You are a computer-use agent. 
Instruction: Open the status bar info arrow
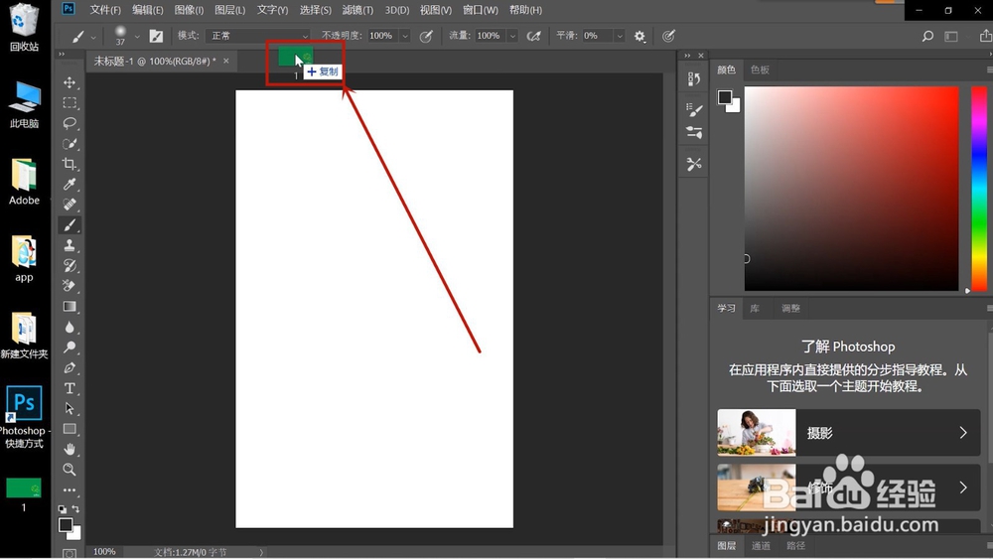tap(261, 552)
